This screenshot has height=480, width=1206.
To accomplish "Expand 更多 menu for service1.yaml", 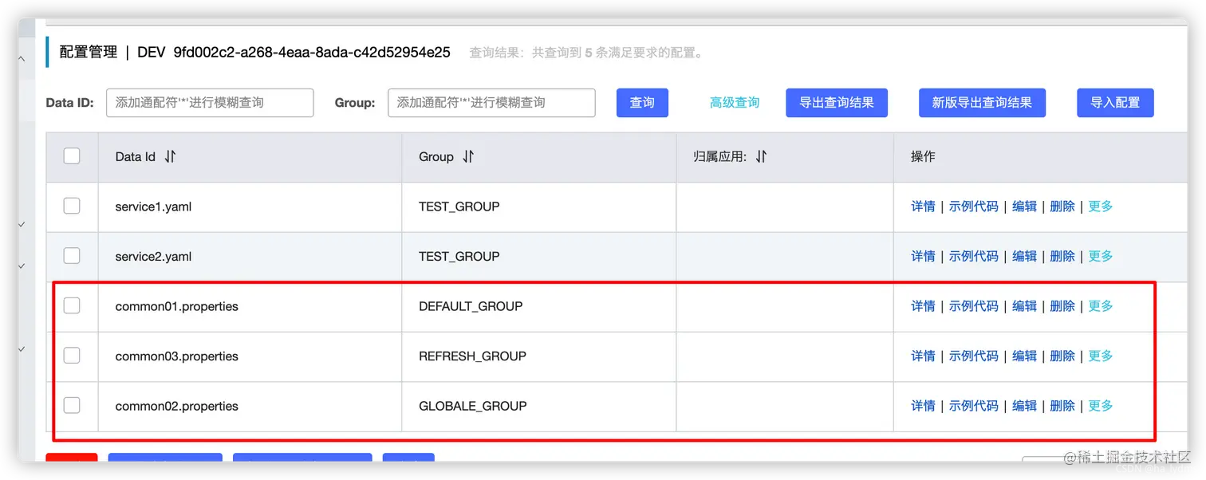I will tap(1101, 207).
